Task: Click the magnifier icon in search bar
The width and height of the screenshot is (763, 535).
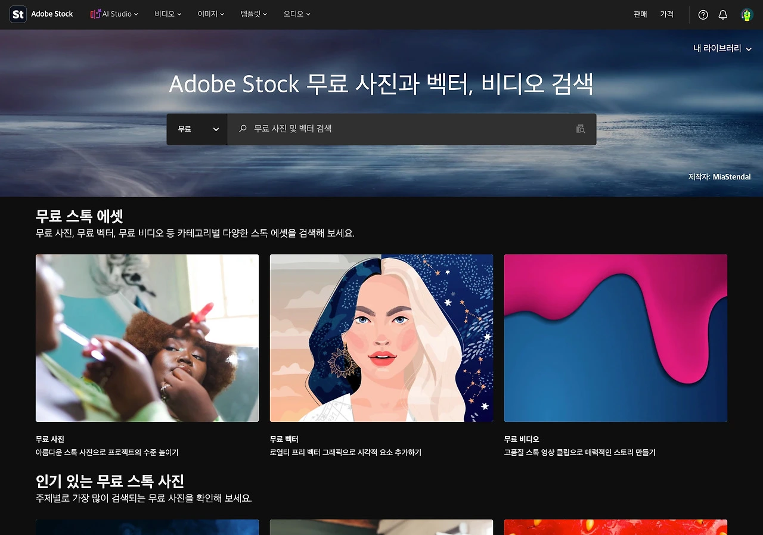Action: pyautogui.click(x=243, y=129)
